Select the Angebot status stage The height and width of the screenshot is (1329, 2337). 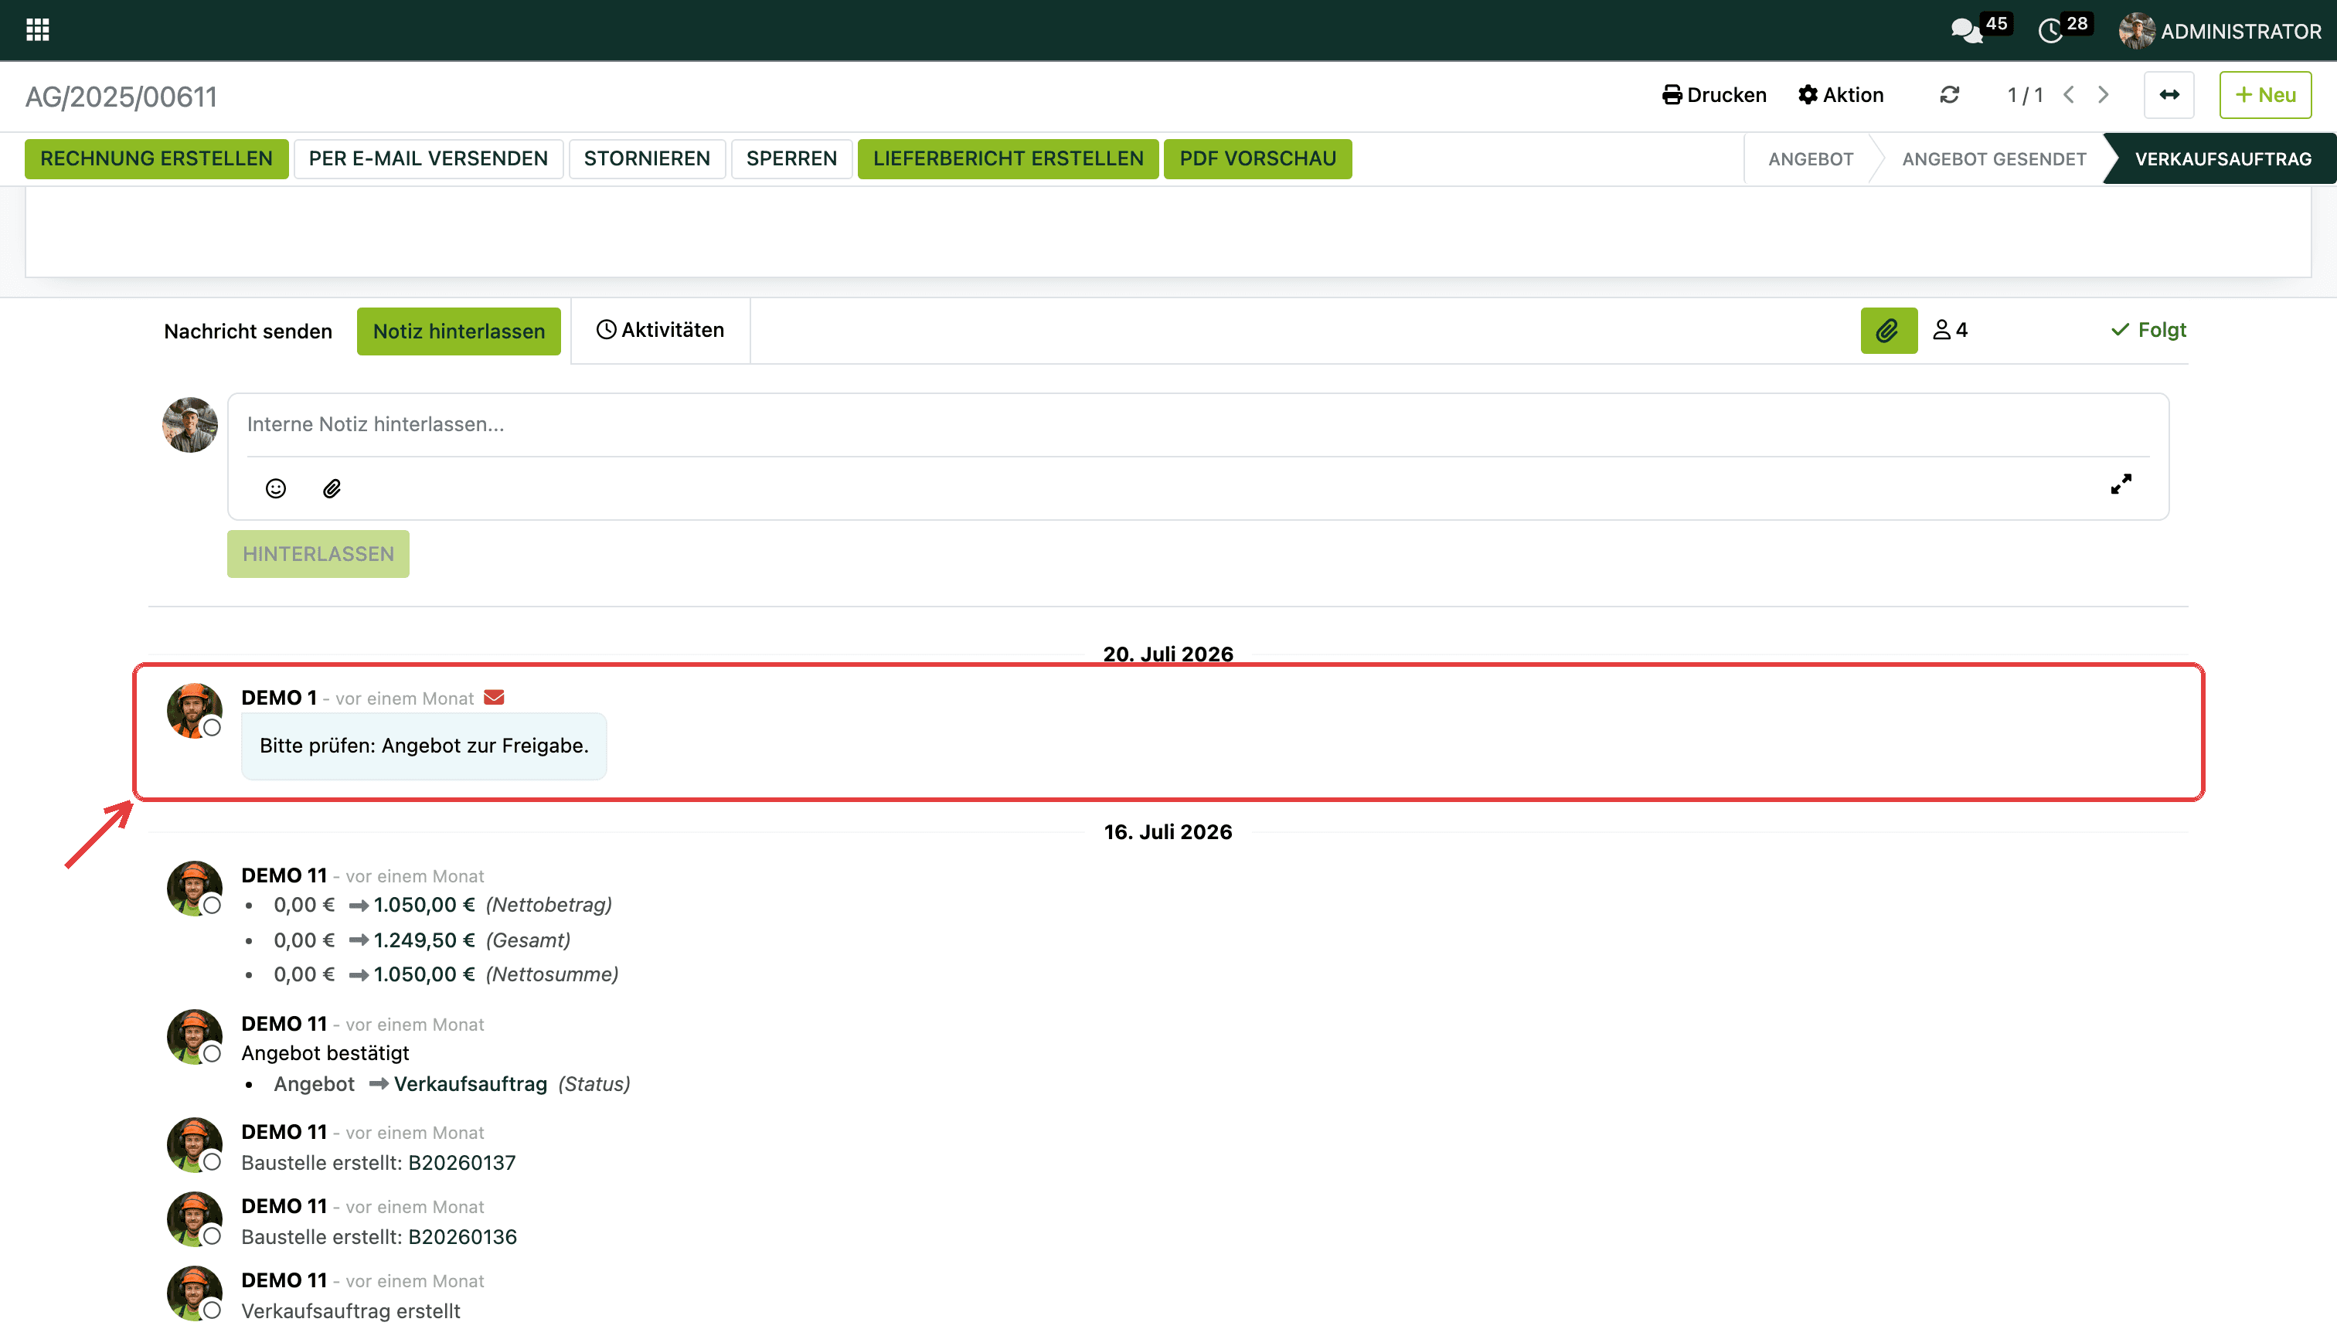tap(1810, 159)
